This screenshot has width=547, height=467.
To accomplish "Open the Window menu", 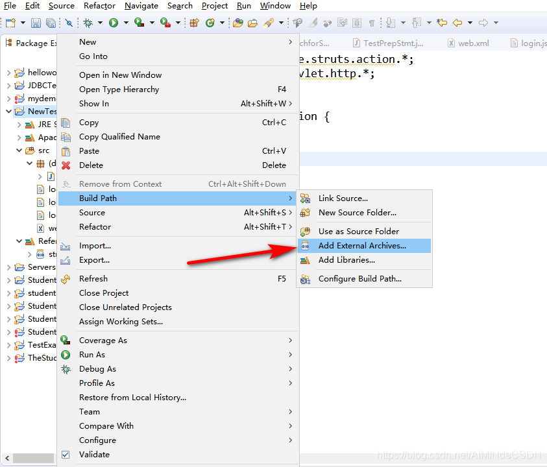I will point(275,6).
